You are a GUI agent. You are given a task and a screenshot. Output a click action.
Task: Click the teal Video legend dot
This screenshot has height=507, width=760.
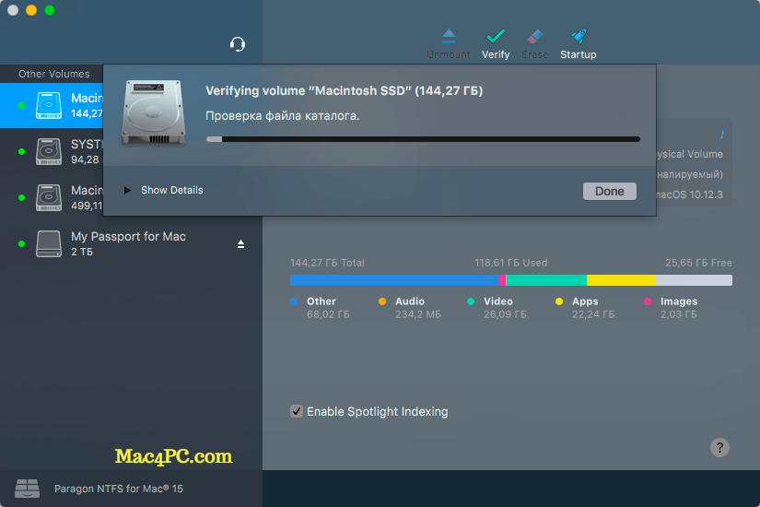point(471,301)
